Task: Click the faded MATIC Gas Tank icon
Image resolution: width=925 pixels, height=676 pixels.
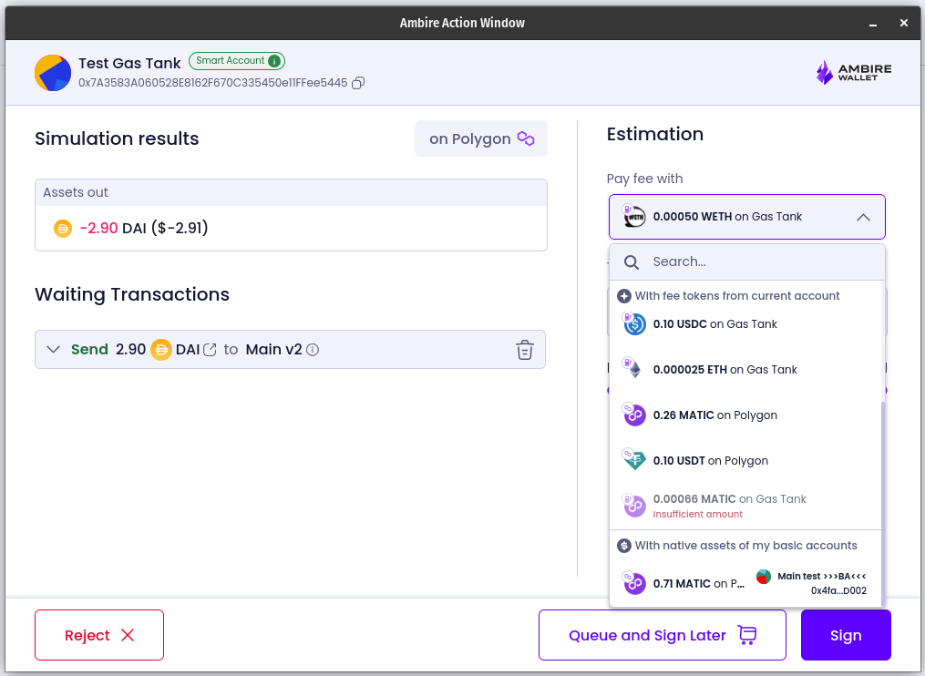Action: point(634,506)
